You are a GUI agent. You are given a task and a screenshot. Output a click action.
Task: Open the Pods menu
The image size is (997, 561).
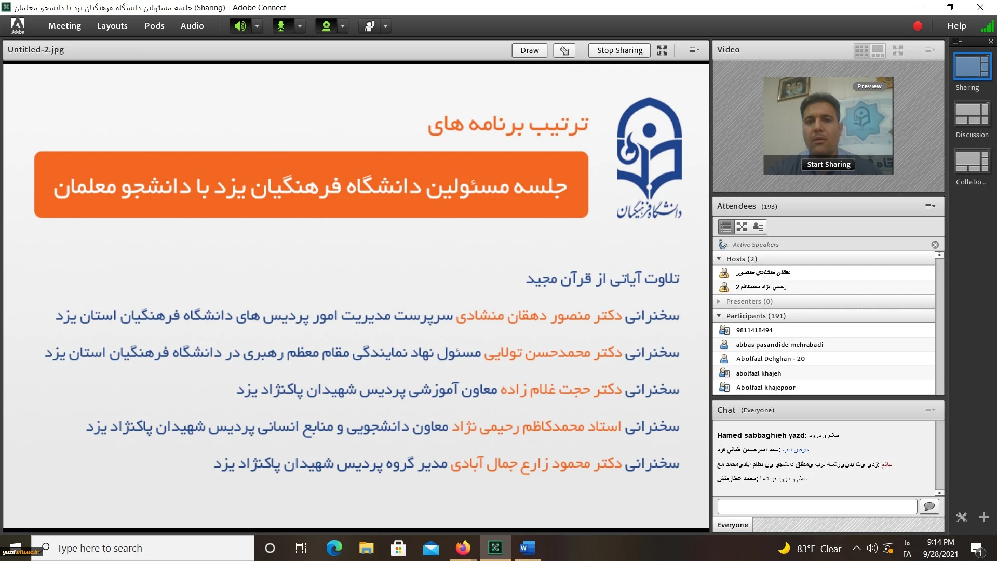pyautogui.click(x=154, y=26)
